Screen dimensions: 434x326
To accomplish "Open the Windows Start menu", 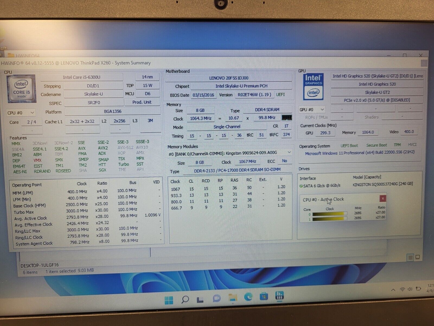I will [x=169, y=300].
